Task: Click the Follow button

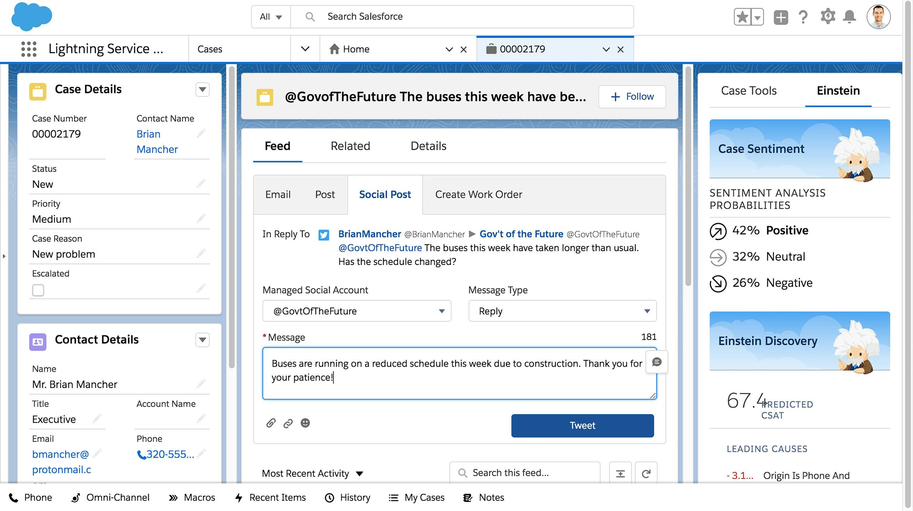Action: pos(632,97)
